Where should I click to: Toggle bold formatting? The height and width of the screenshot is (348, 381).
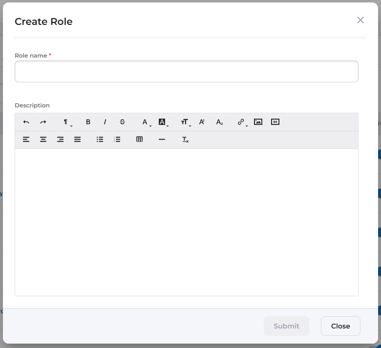88,122
